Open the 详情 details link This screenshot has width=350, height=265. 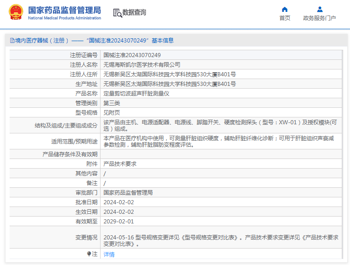[x=109, y=254]
